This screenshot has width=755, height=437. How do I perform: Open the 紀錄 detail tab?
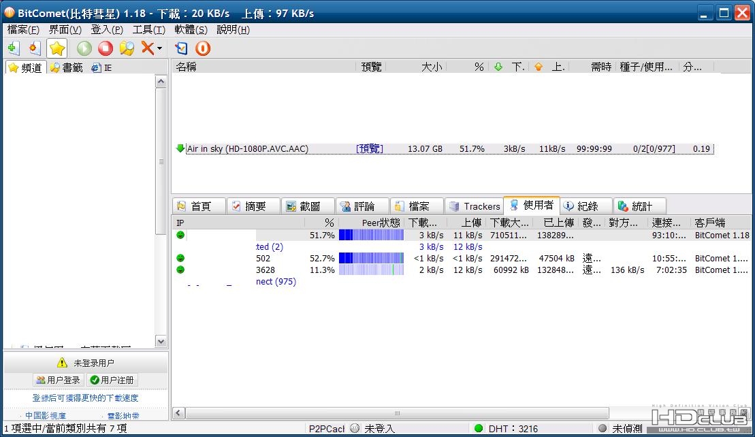(x=586, y=206)
